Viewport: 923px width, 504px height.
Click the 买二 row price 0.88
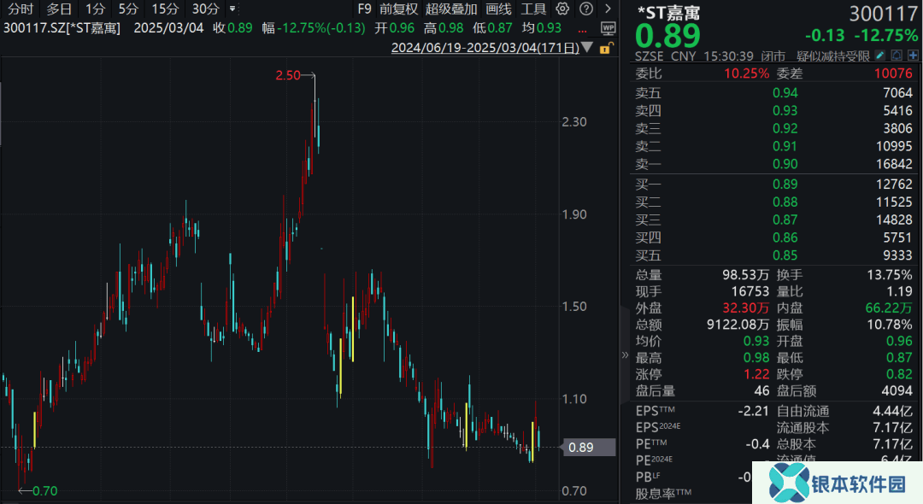[785, 202]
